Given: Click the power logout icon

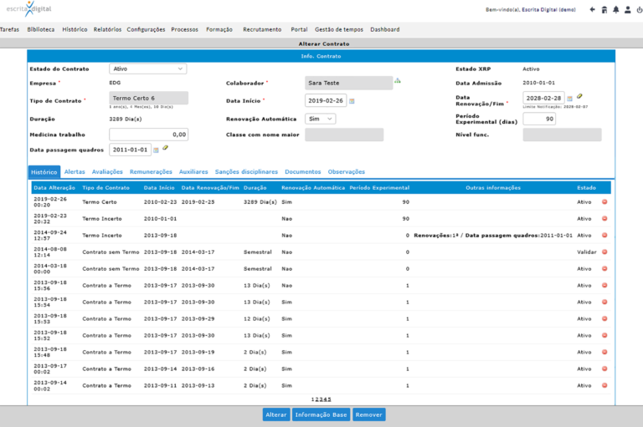Looking at the screenshot, I should click(638, 10).
